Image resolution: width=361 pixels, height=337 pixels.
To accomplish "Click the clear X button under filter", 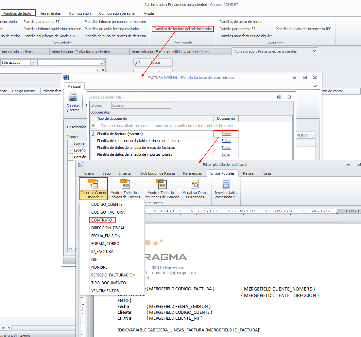I will pyautogui.click(x=103, y=70).
